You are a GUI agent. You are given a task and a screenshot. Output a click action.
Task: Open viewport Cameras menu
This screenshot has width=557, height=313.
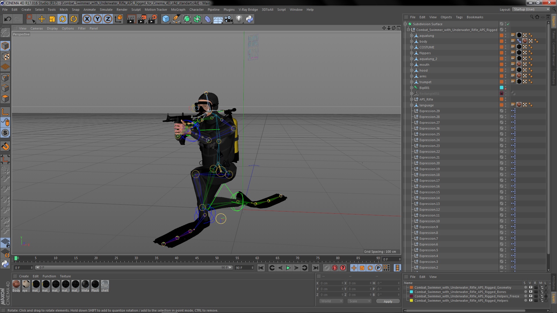[x=37, y=28]
